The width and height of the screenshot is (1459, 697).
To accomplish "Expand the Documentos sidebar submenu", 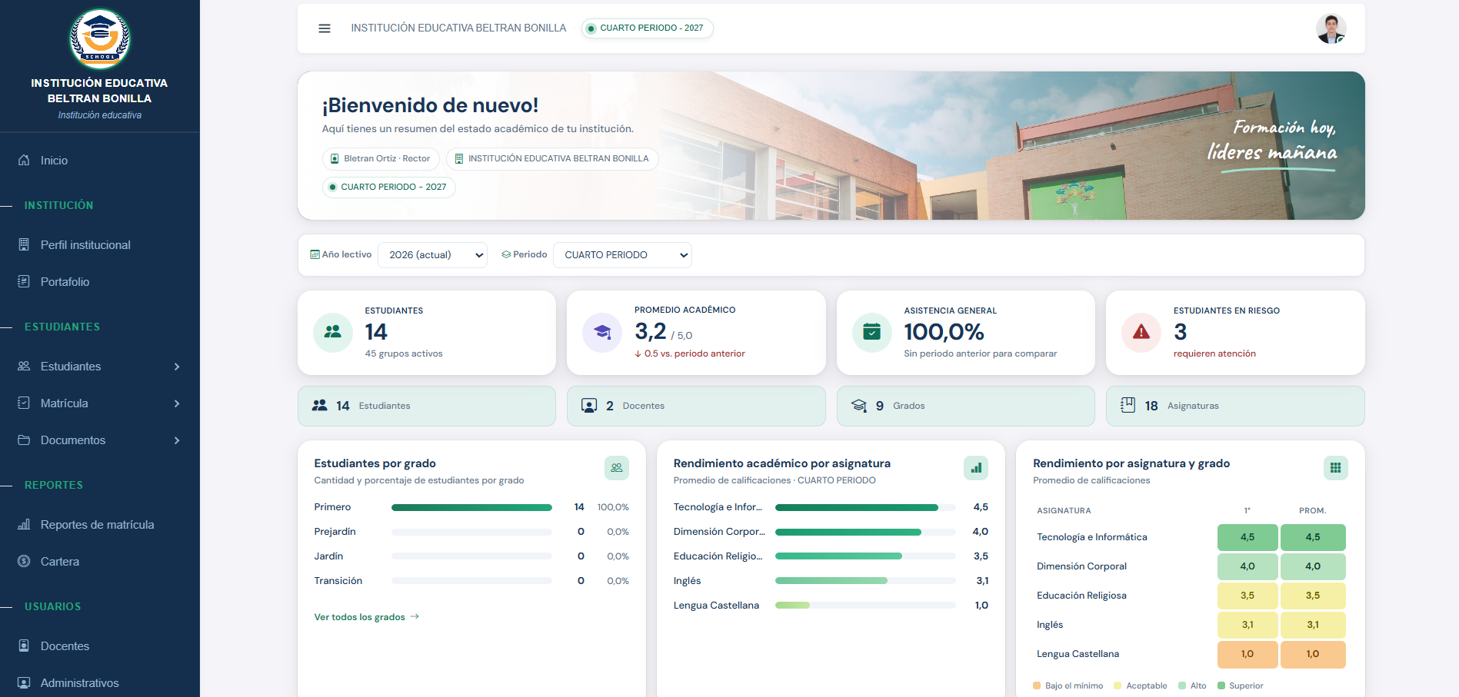I will click(100, 440).
